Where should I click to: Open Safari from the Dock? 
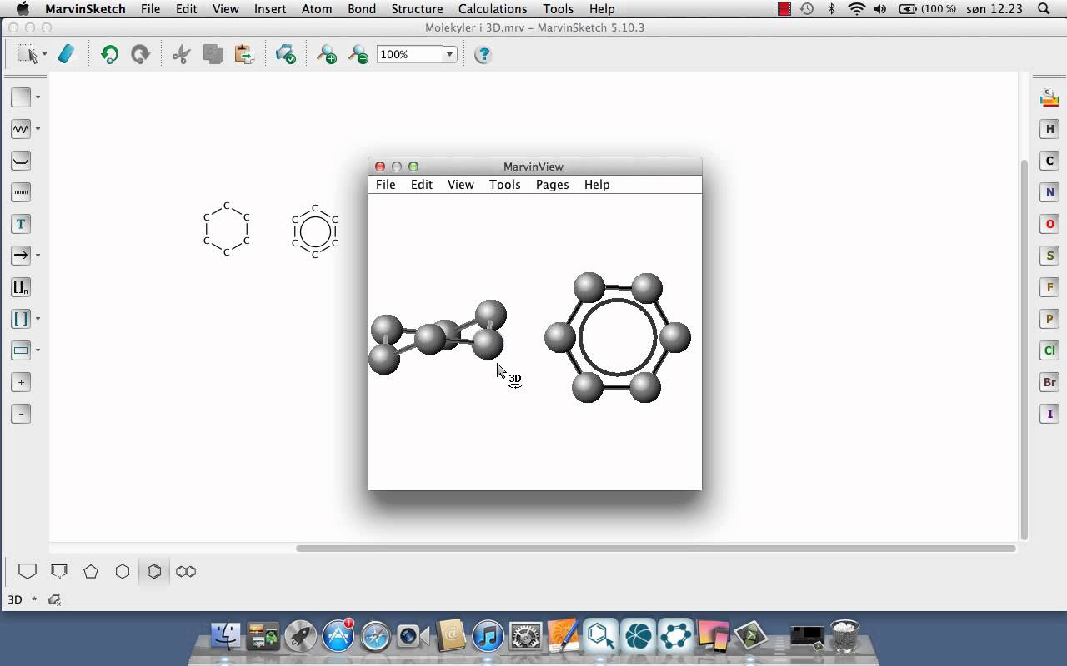click(375, 637)
